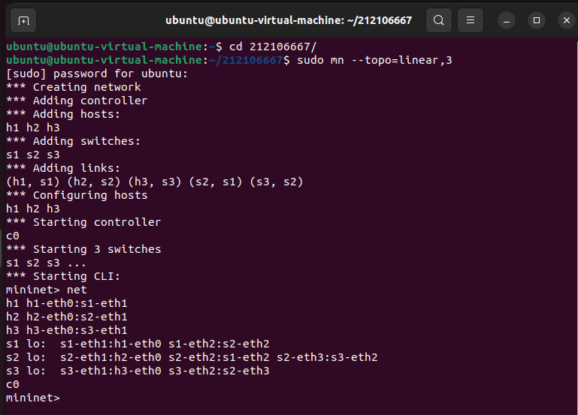578x415 pixels.
Task: Maximize the terminal window
Action: (536, 20)
